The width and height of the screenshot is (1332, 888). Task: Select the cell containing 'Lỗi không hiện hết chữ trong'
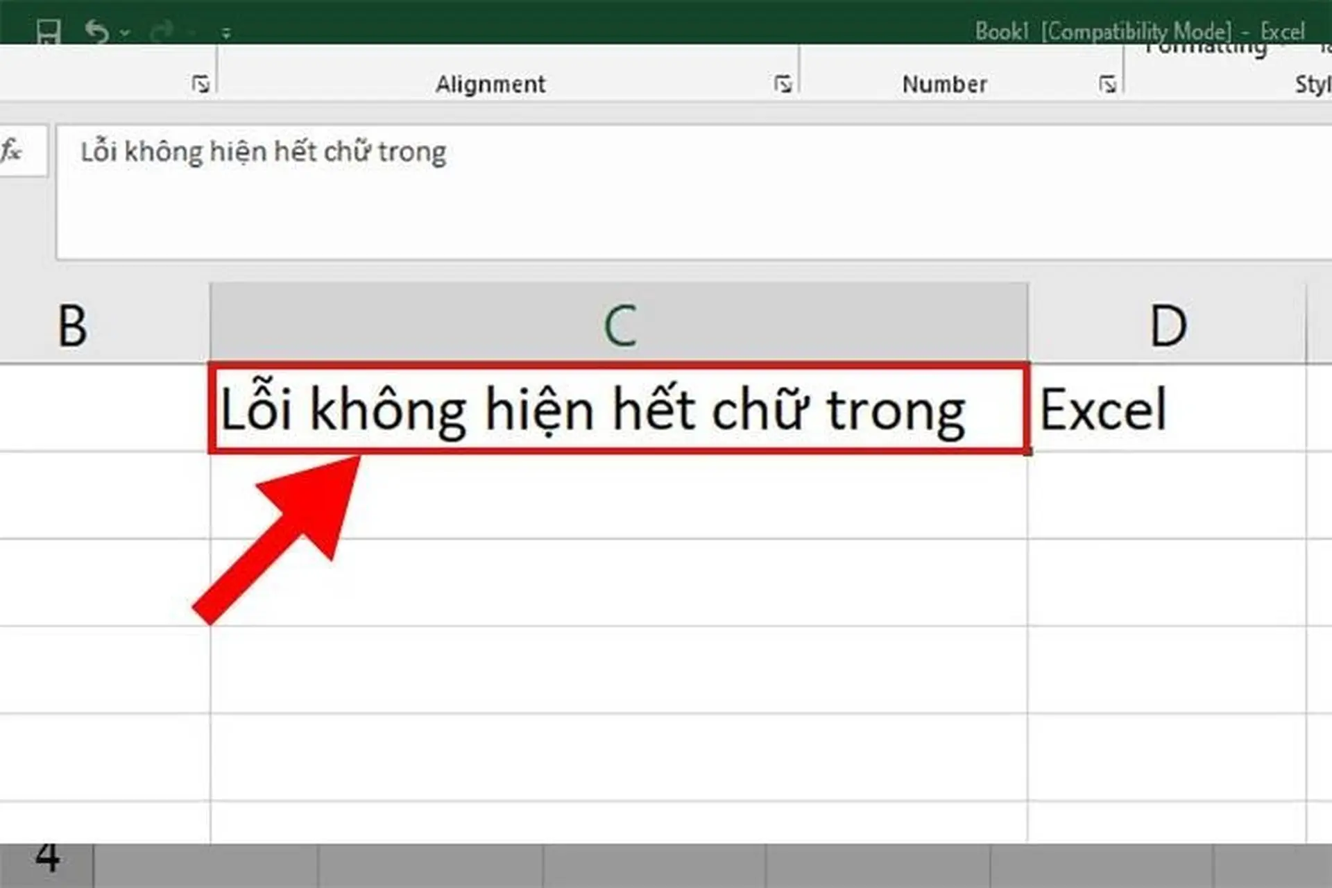[x=617, y=409]
